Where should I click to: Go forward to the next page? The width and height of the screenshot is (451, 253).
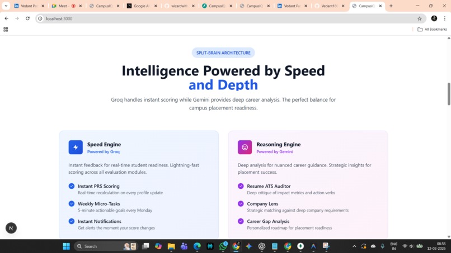coord(17,18)
